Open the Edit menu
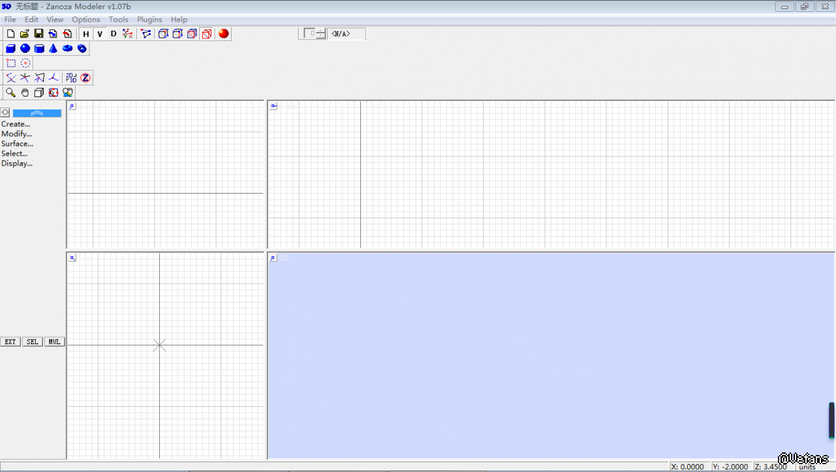Viewport: 836px width, 472px height. (x=31, y=20)
